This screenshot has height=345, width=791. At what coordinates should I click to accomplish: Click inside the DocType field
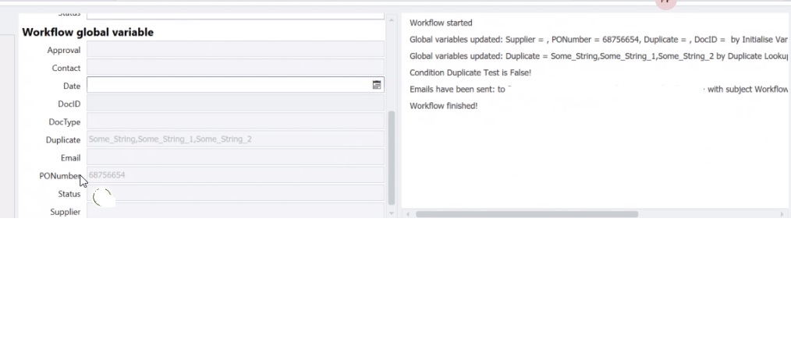click(235, 121)
